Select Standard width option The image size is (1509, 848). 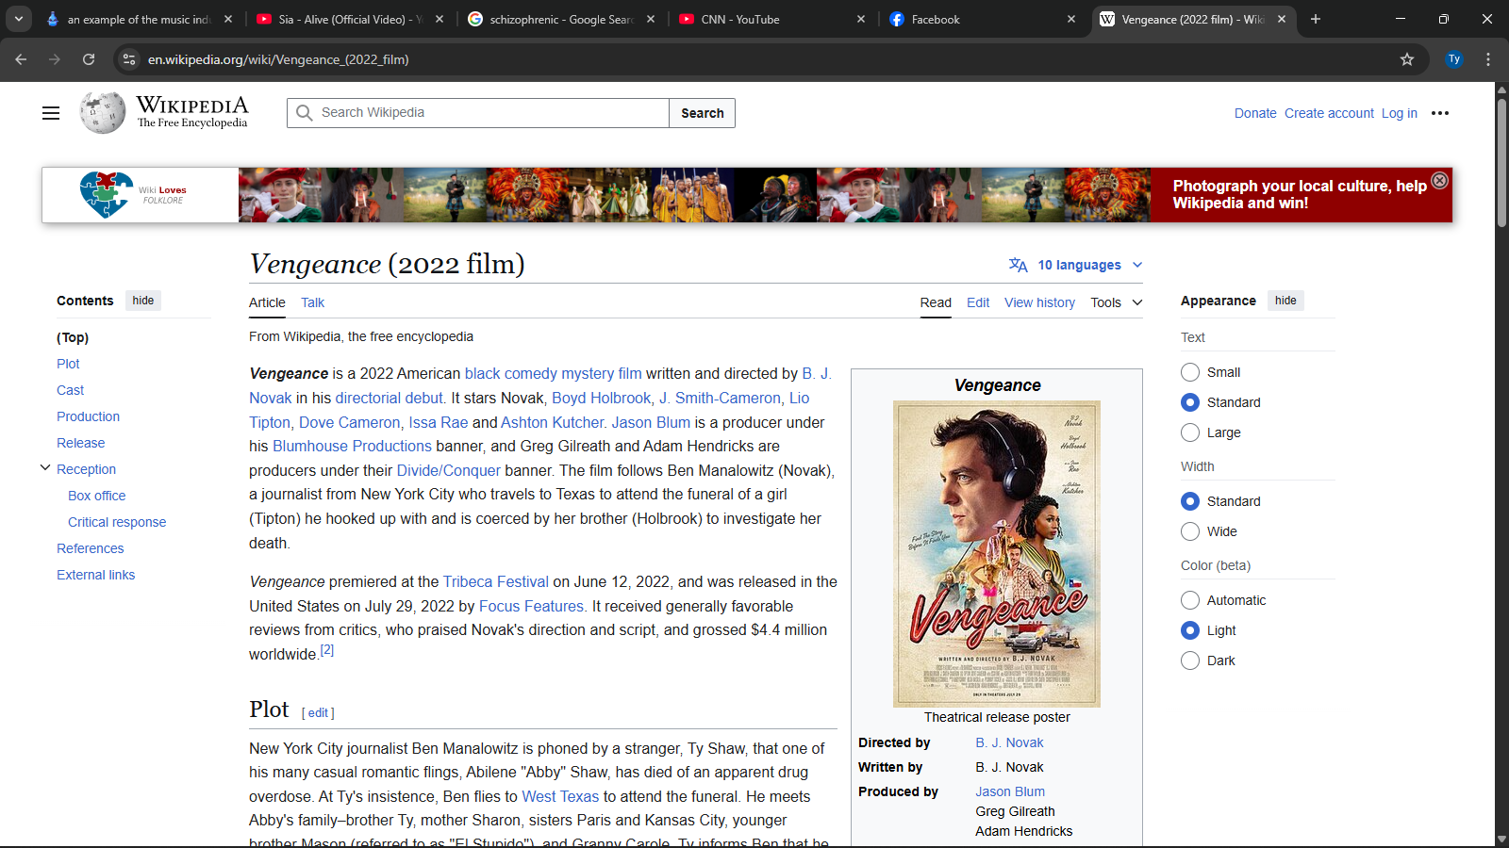[x=1190, y=501]
